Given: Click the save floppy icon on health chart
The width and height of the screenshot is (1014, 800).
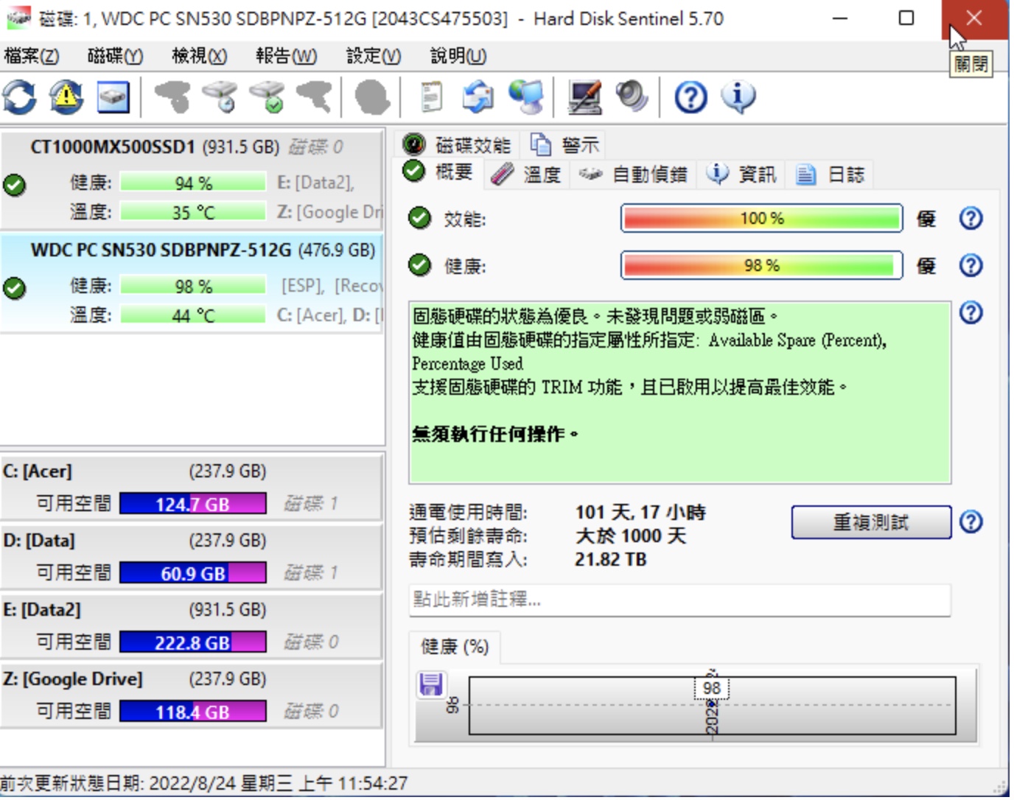Looking at the screenshot, I should pos(431,684).
